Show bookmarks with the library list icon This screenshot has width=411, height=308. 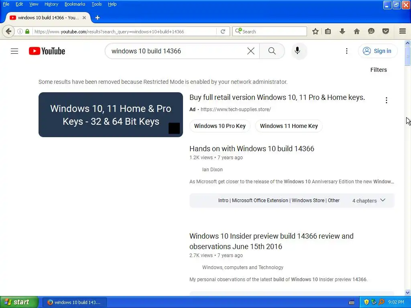(x=328, y=31)
